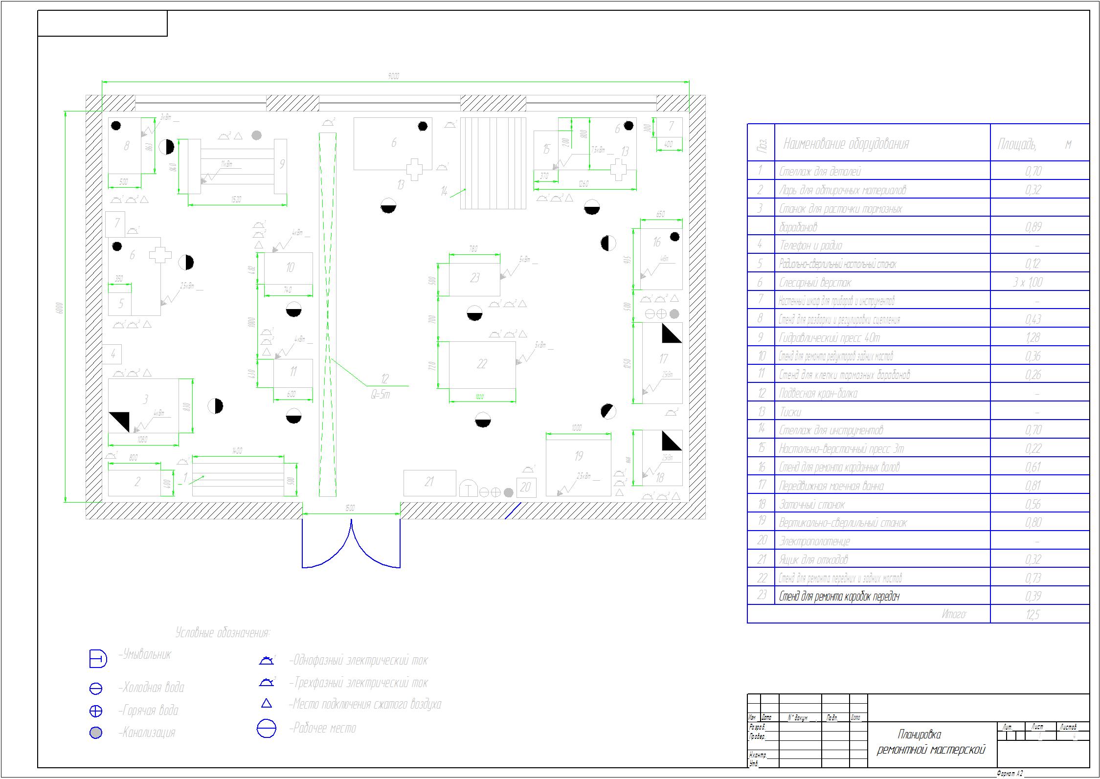Click the Телефон и радио row
Screen dimensions: 1100x779
point(918,245)
